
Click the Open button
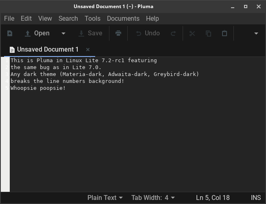pyautogui.click(x=37, y=33)
